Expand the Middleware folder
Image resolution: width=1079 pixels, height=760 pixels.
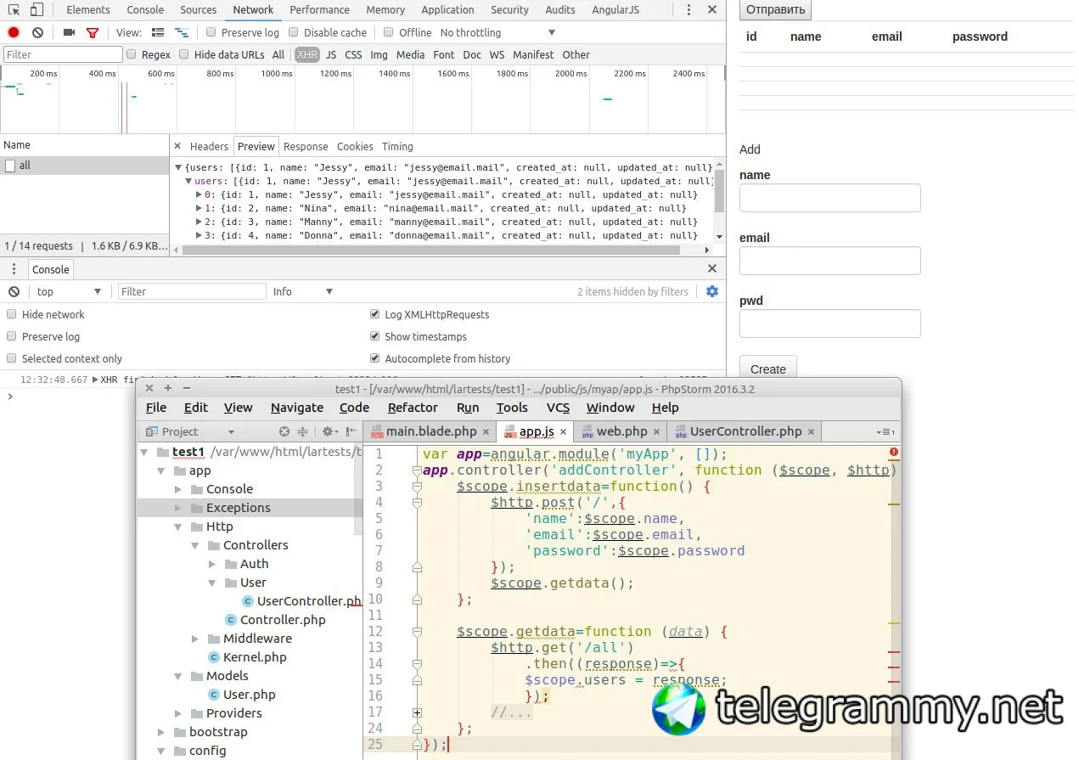pos(194,639)
